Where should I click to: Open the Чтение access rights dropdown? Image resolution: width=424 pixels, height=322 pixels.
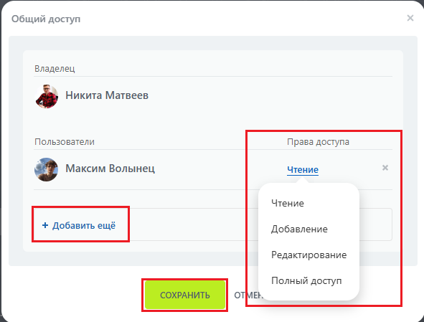(303, 170)
